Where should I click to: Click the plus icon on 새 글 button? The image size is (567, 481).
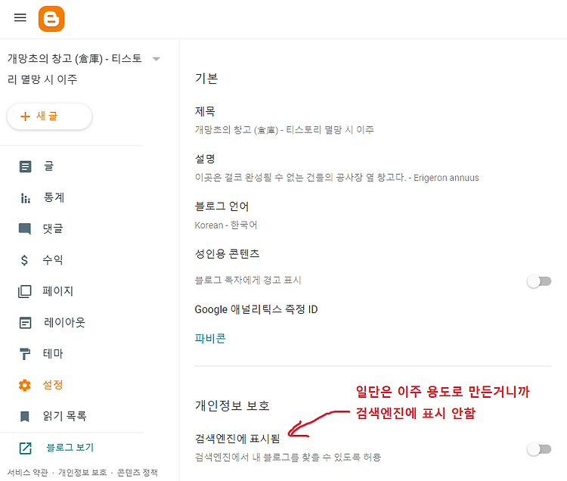click(25, 116)
